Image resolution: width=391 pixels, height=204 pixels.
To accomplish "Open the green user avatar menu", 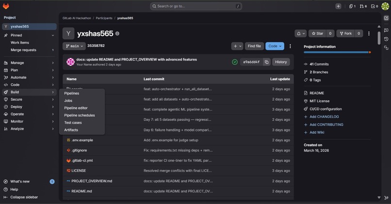I will click(385, 6).
